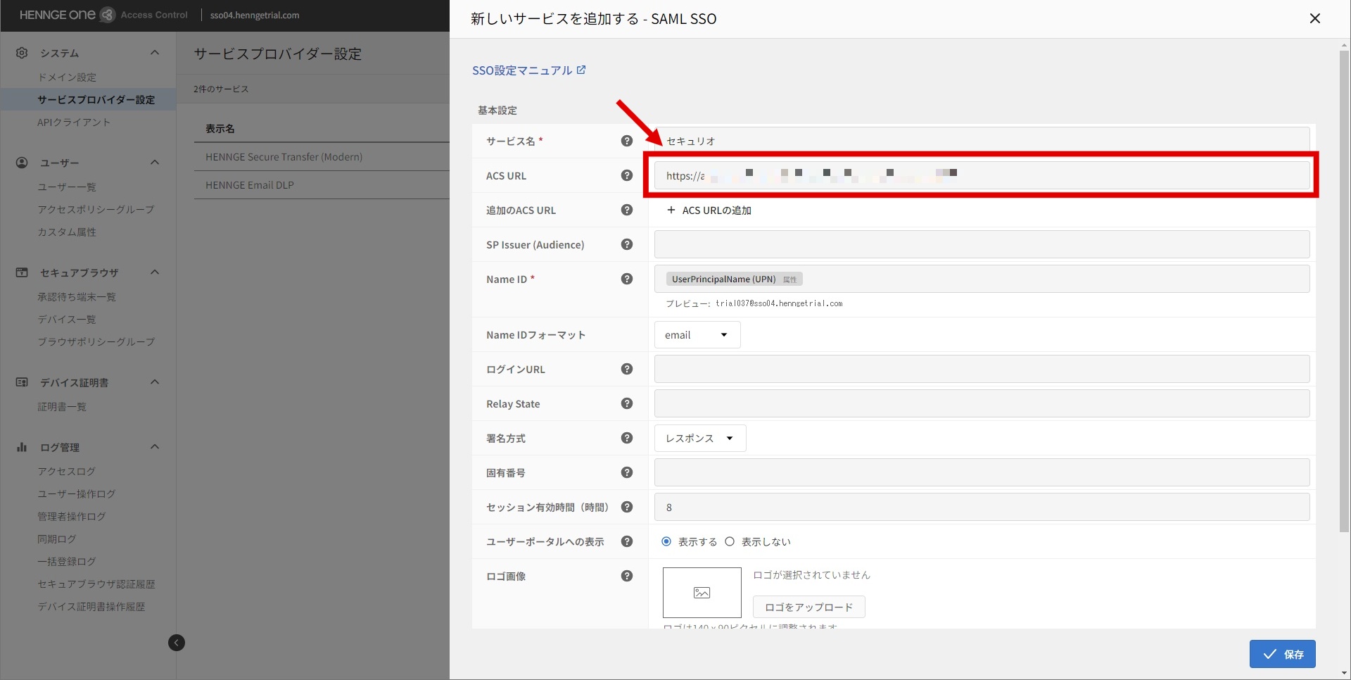1351x680 pixels.
Task: Select the 表示する radio button
Action: pos(666,541)
